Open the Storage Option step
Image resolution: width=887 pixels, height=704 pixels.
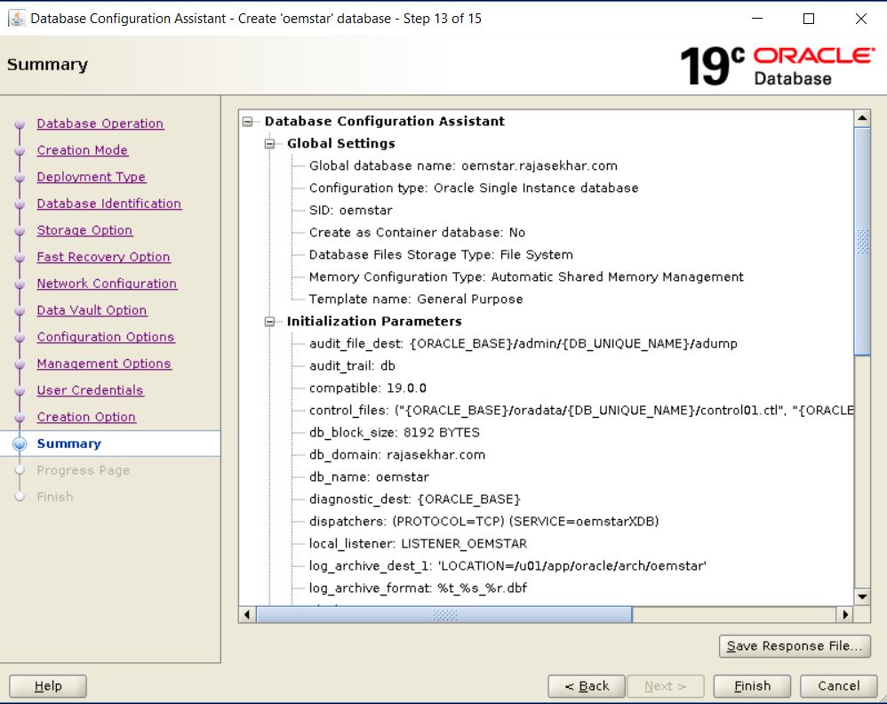84,229
